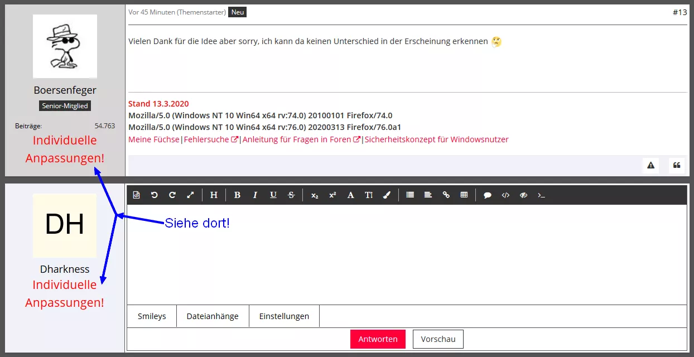Screen dimensions: 694x357
Task: Apply italic formatting
Action: point(255,195)
